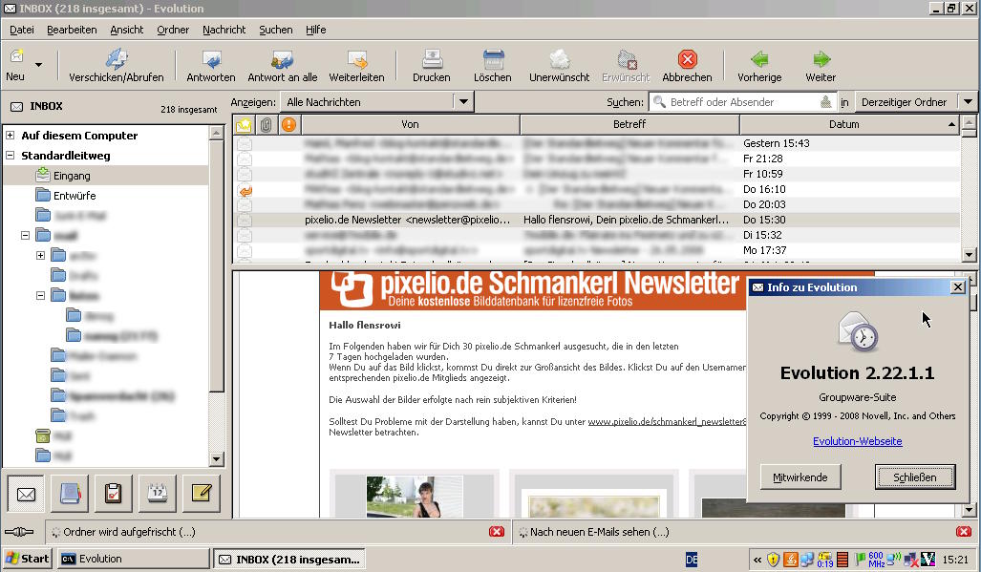The height and width of the screenshot is (572, 981).
Task: Sort by the attachment column header
Action: (x=267, y=125)
